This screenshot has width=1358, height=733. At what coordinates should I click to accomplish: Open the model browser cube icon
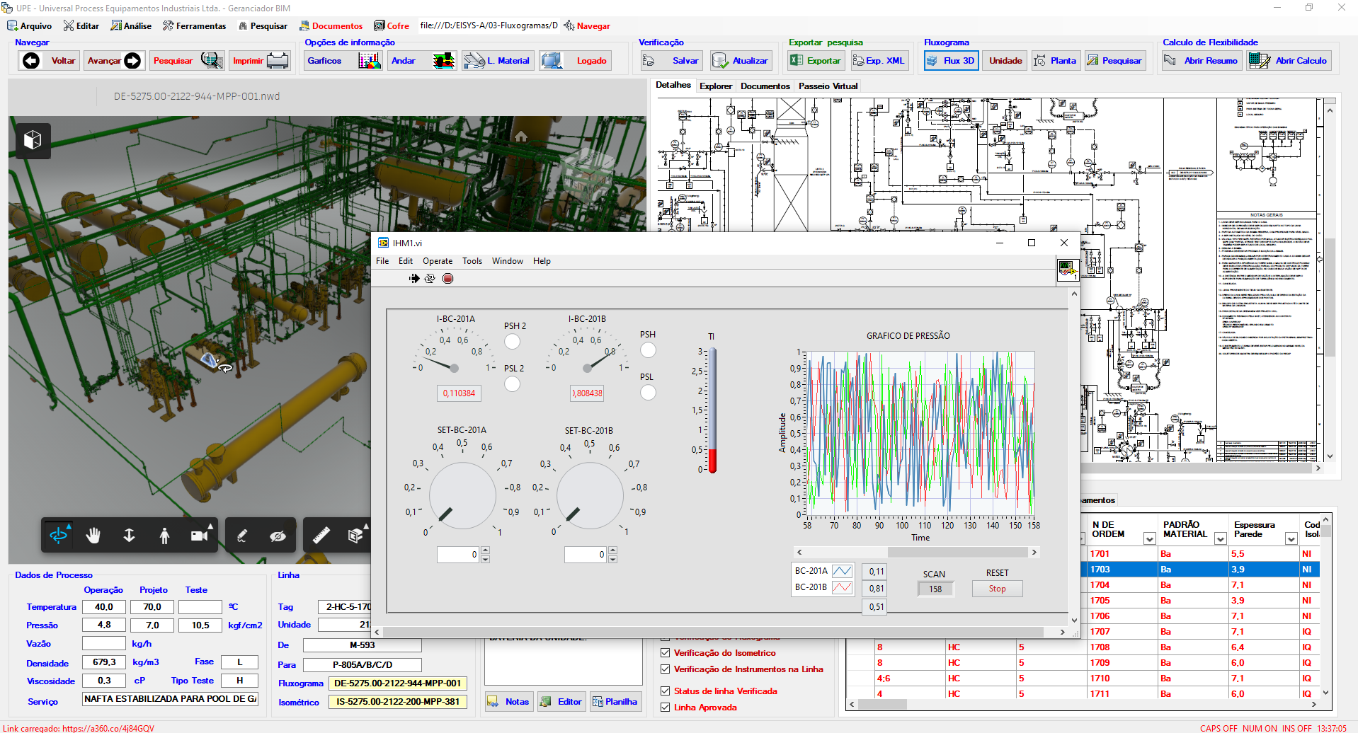pyautogui.click(x=33, y=140)
